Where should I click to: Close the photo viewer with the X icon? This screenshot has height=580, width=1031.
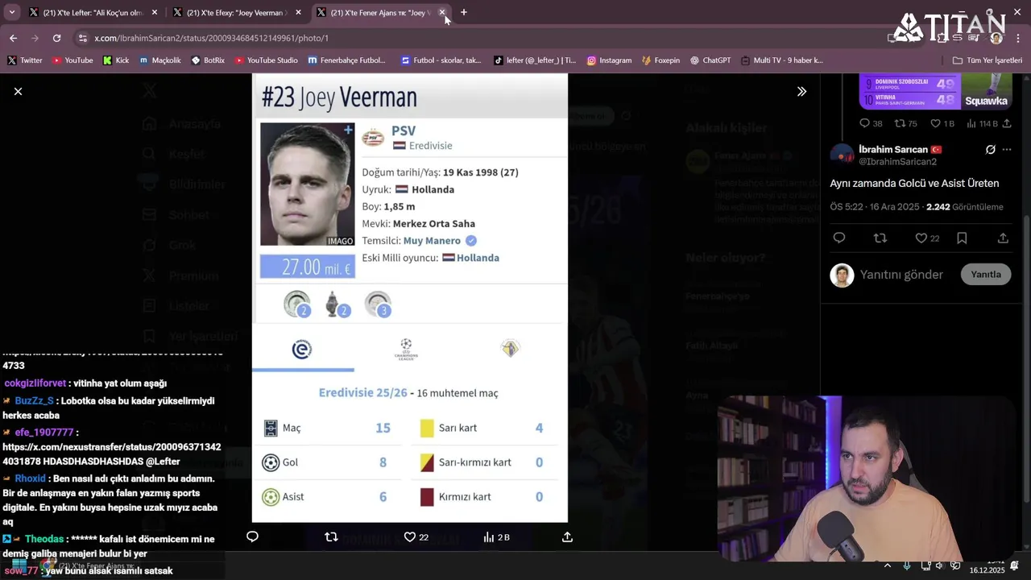pyautogui.click(x=18, y=92)
